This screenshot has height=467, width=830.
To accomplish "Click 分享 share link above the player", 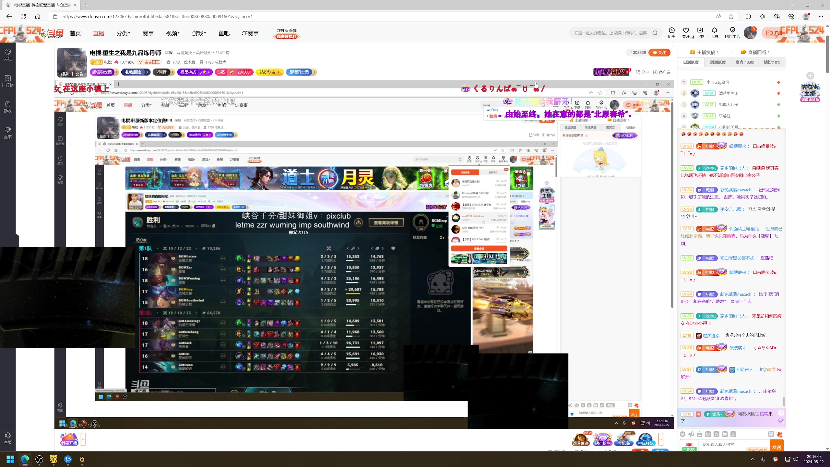I will pos(642,72).
